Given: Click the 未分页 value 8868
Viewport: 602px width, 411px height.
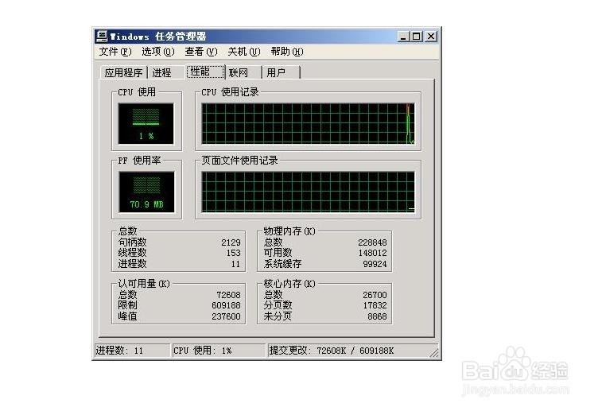Looking at the screenshot, I should (377, 316).
